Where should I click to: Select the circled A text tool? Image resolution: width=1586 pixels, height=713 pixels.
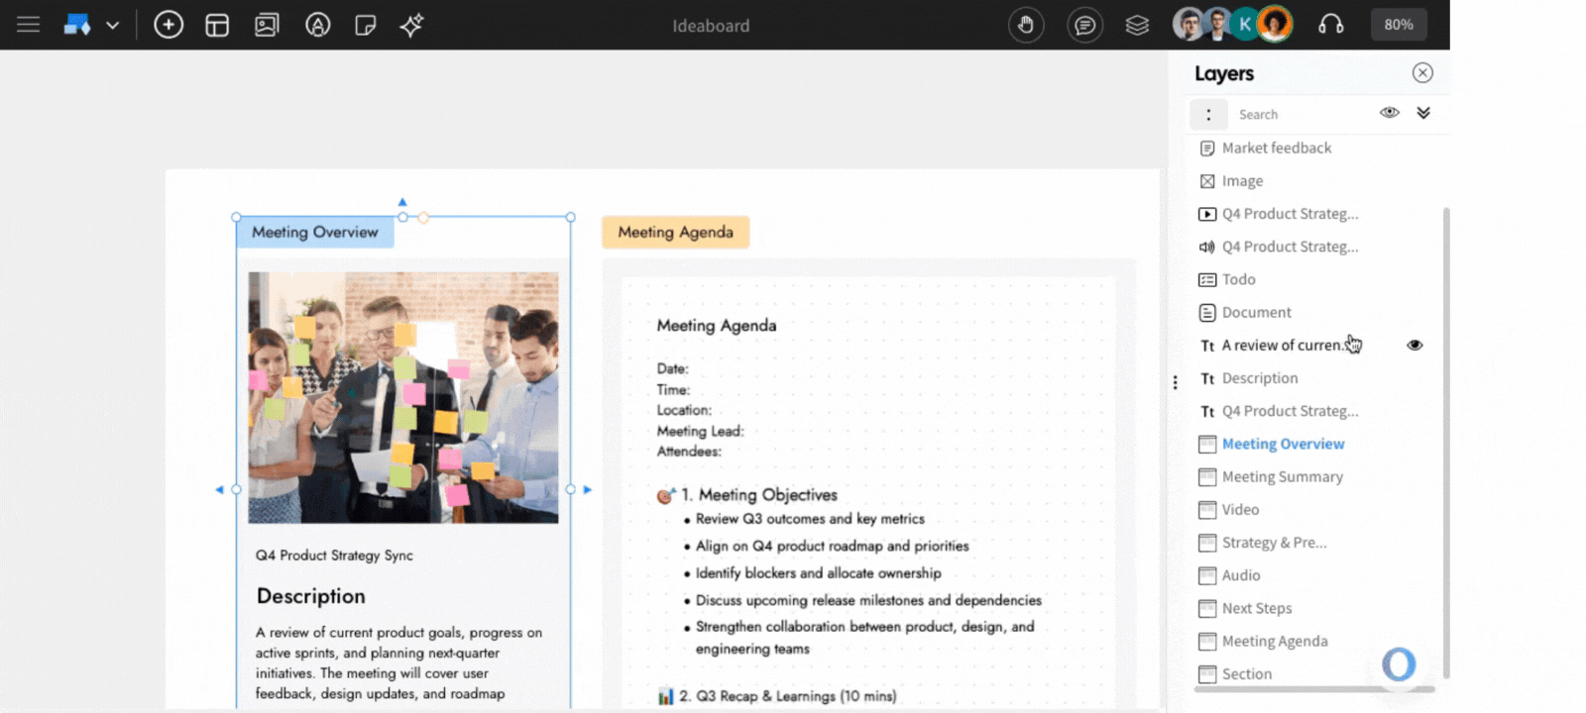317,26
